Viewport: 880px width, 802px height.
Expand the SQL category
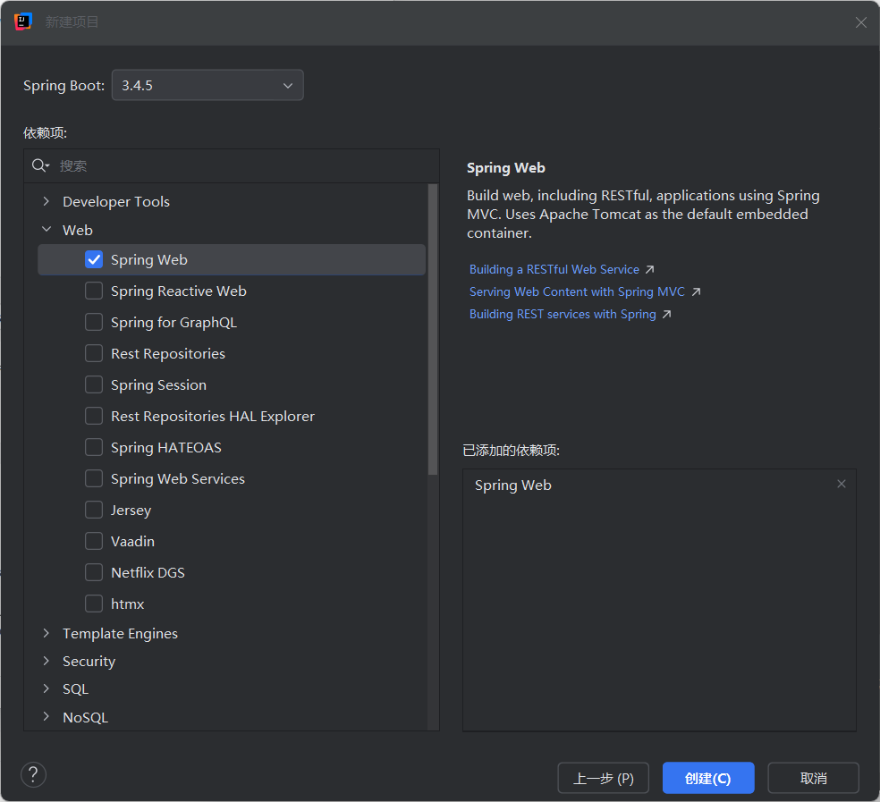[x=47, y=688]
